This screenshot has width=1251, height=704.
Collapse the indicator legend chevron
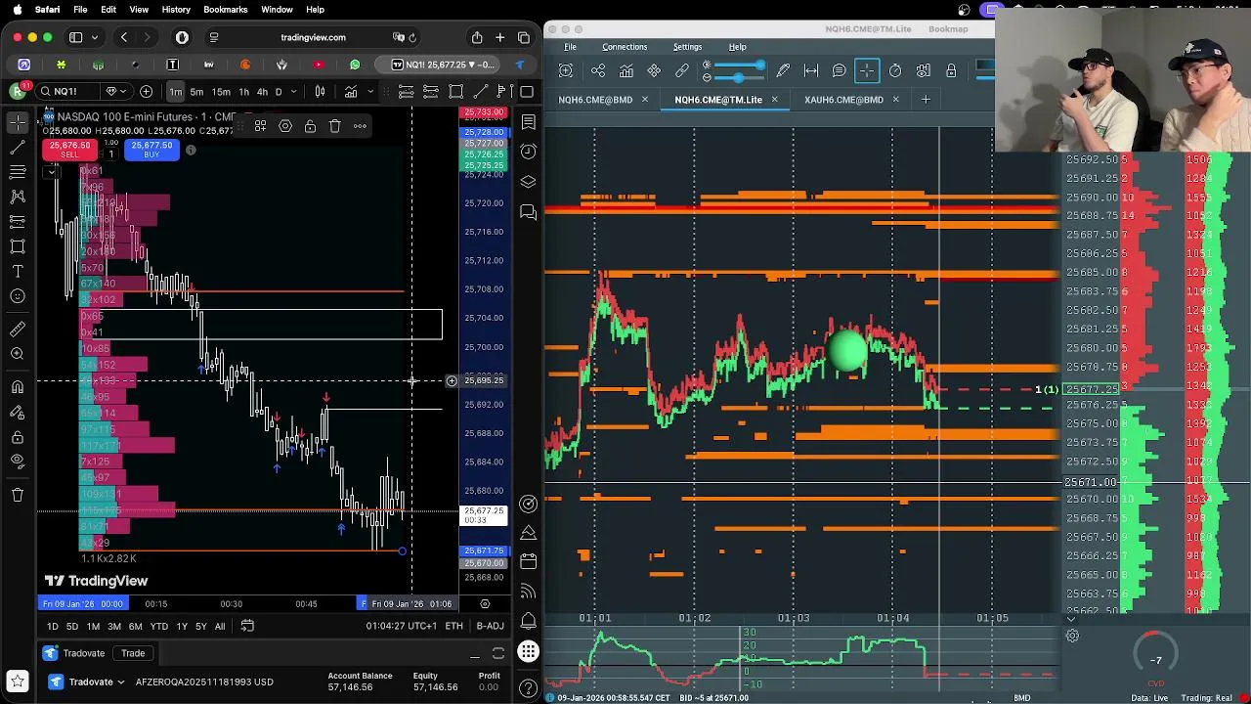(51, 172)
